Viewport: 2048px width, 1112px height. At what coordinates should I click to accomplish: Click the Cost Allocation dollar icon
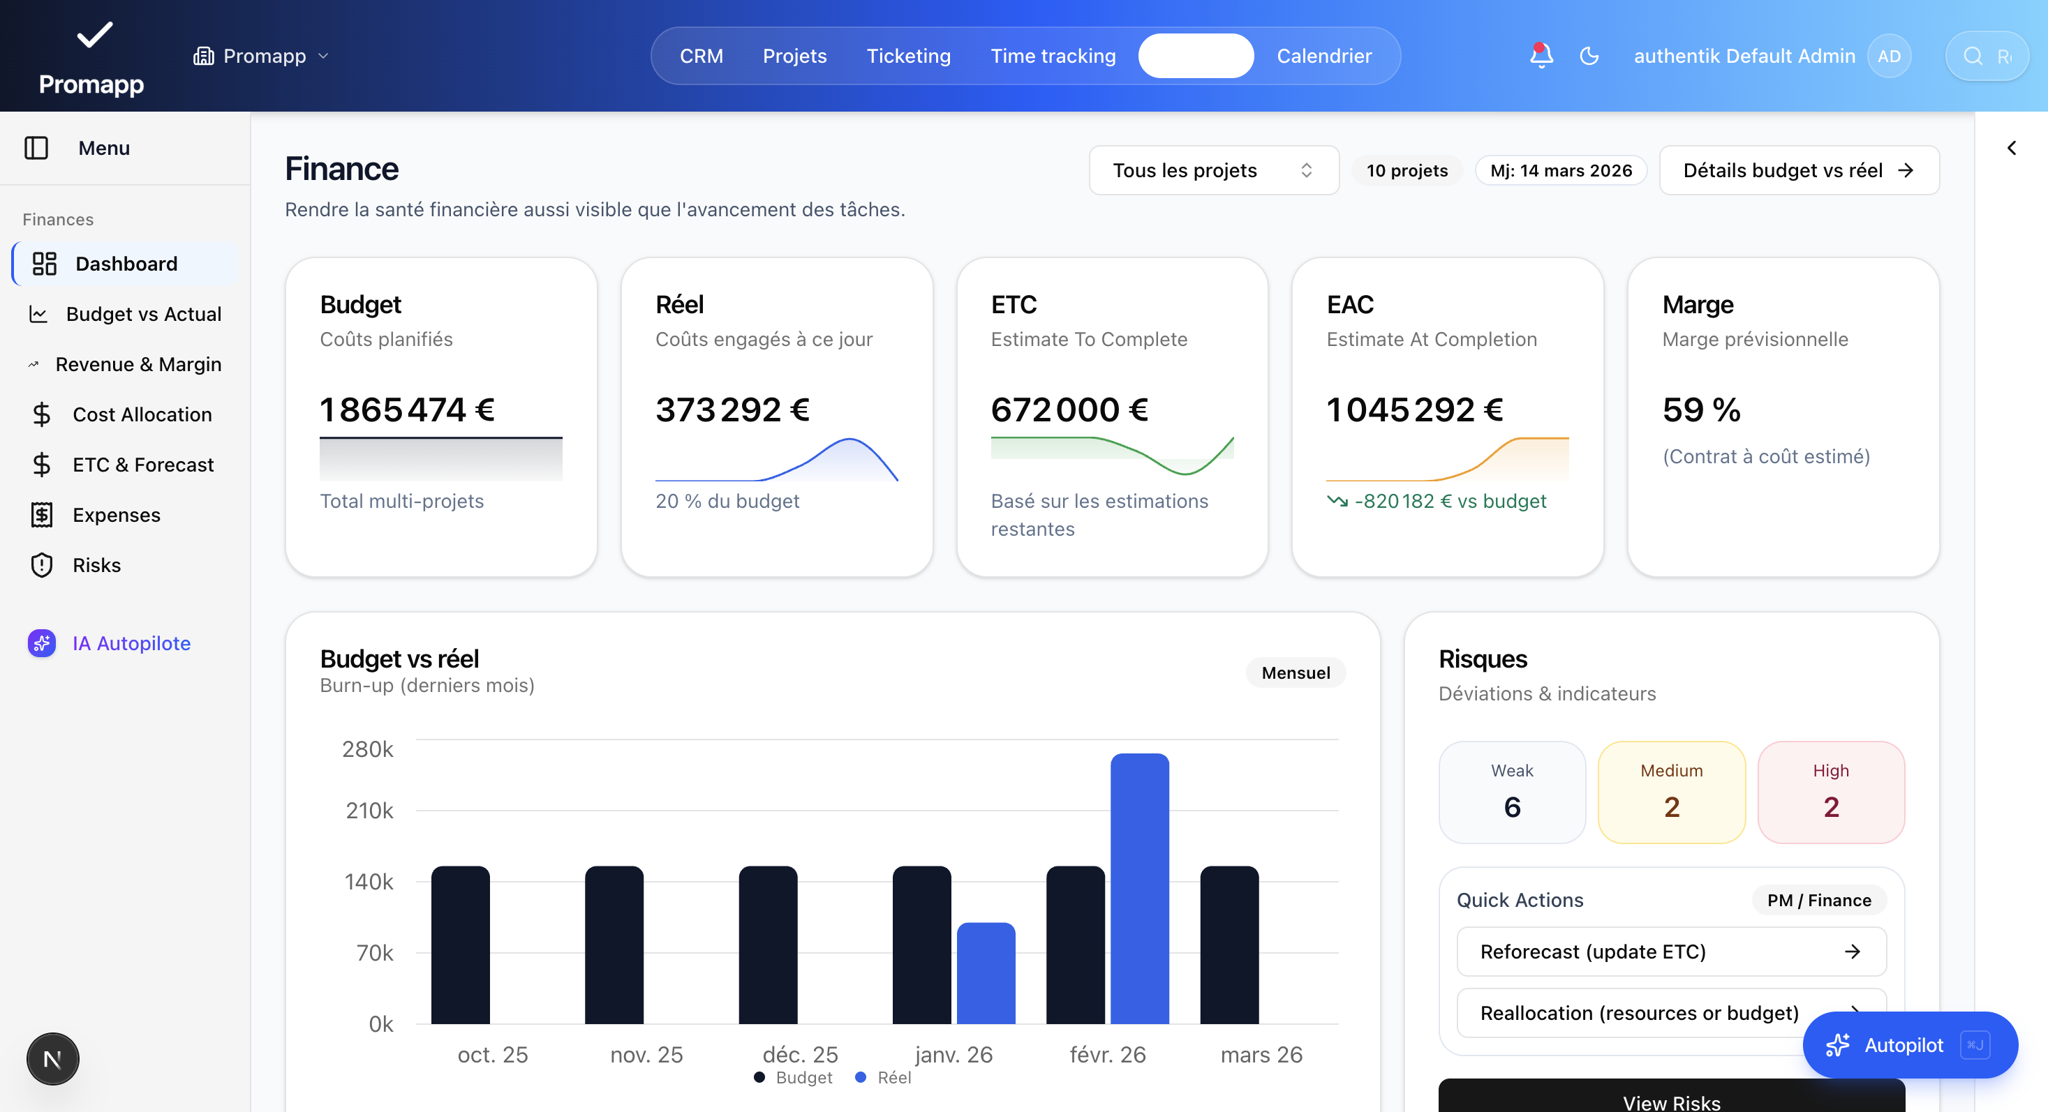(x=41, y=414)
